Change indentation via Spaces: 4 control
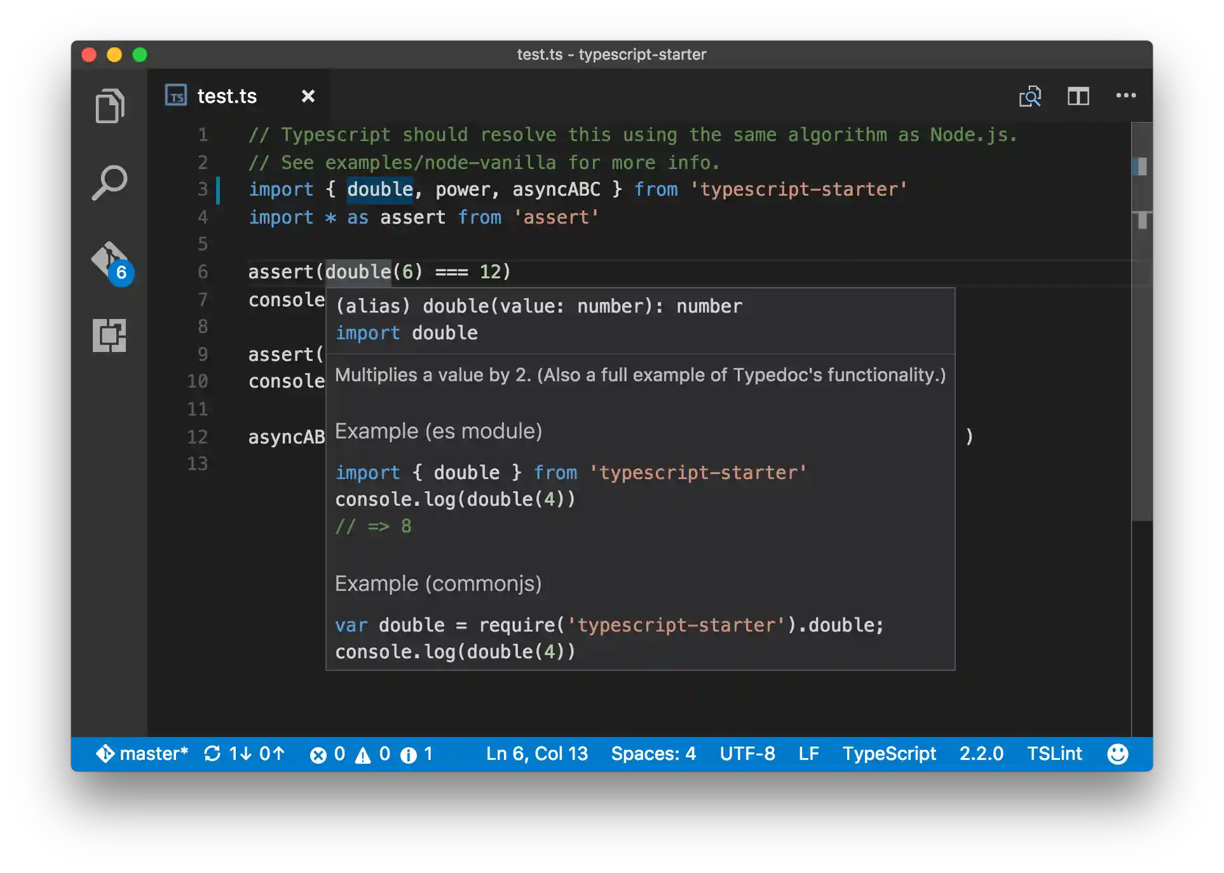This screenshot has width=1224, height=873. (653, 754)
